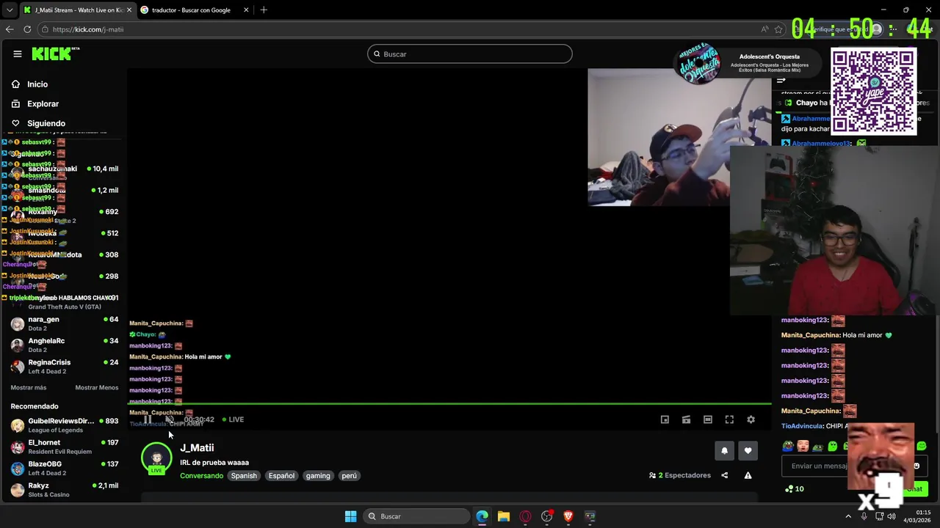
Task: Enable mini player mode
Action: (665, 419)
